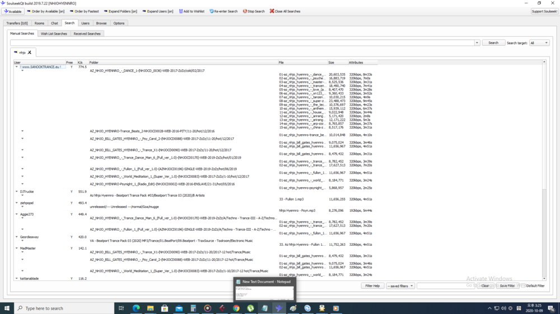
Task: Click the Filter Help button
Action: click(x=372, y=286)
